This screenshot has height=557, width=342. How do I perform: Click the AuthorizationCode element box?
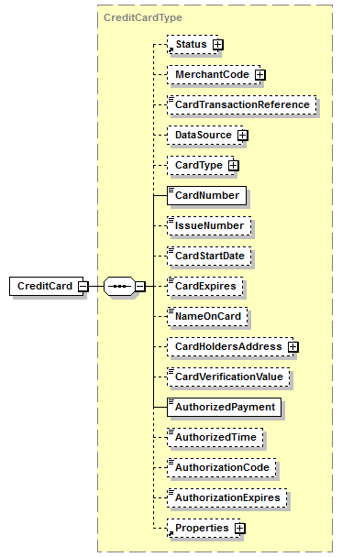coord(222,467)
